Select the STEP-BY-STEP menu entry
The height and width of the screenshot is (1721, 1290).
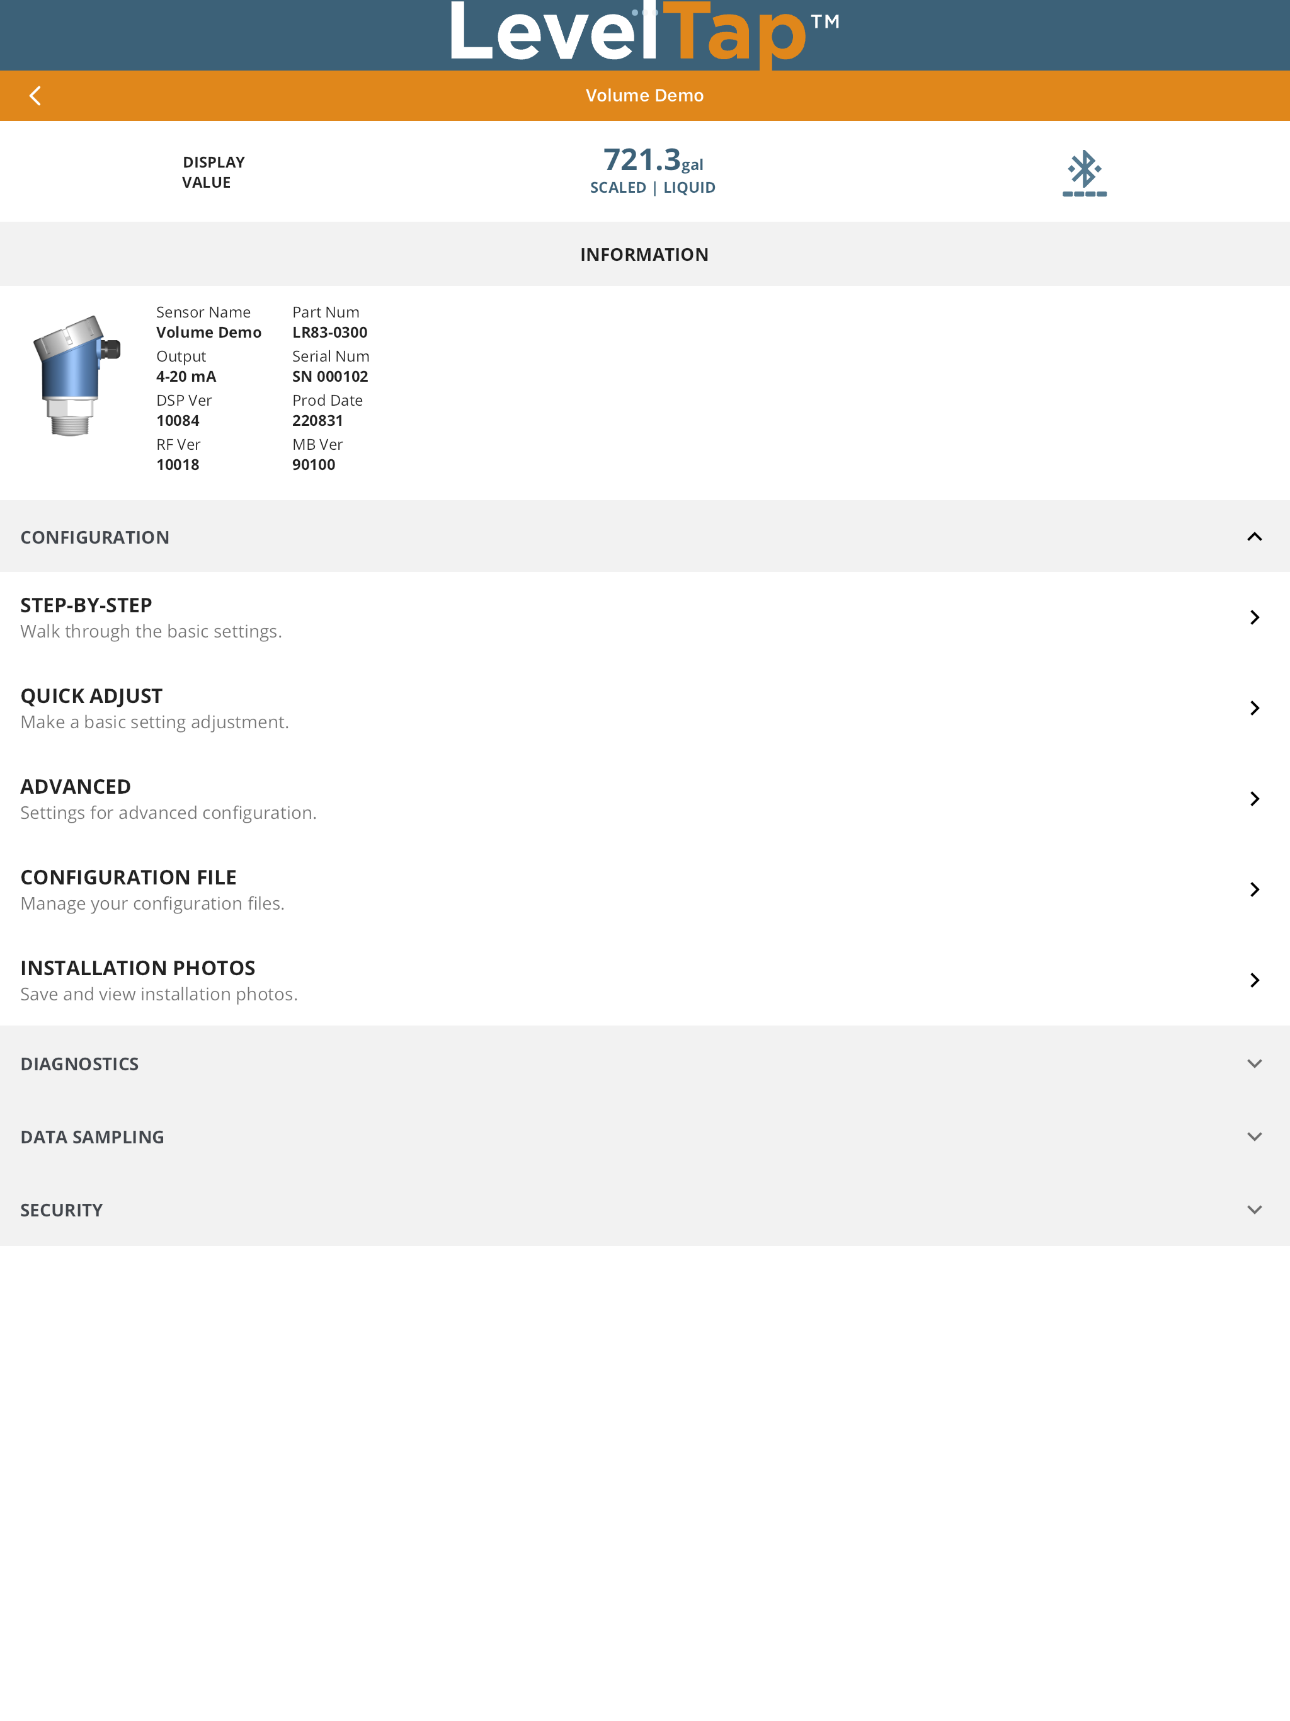pos(645,618)
